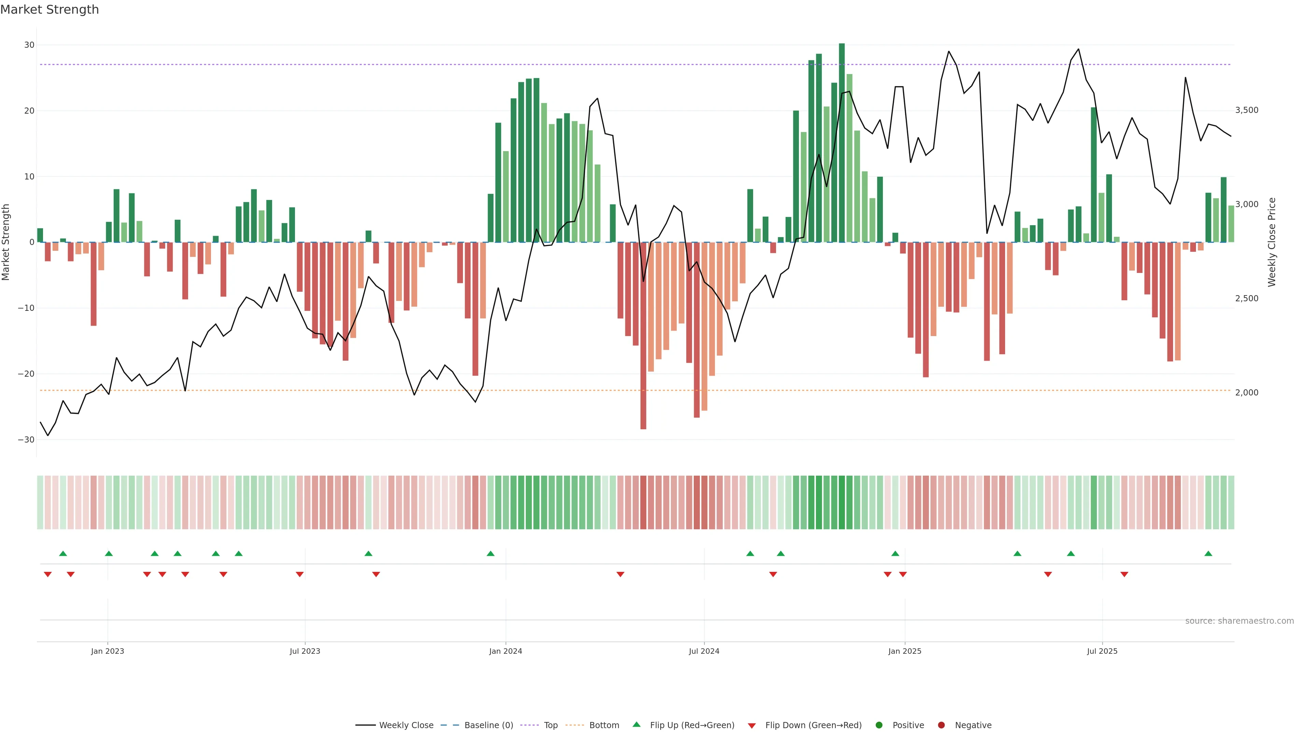Click the red Flip Down legend triangle
This screenshot has height=737, width=1311.
(x=752, y=725)
